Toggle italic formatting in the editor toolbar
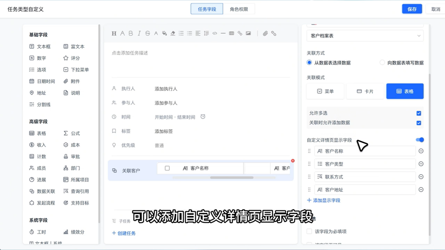The height and width of the screenshot is (250, 445). (x=139, y=33)
